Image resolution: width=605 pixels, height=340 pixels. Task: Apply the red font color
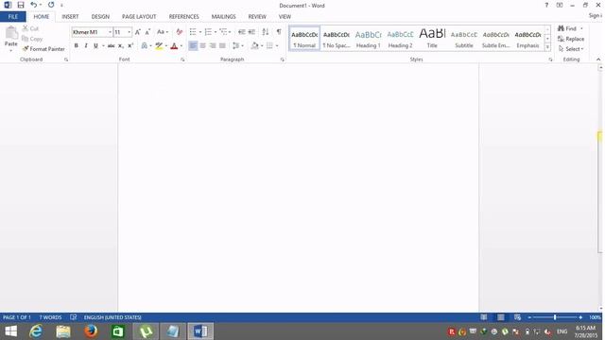point(174,46)
